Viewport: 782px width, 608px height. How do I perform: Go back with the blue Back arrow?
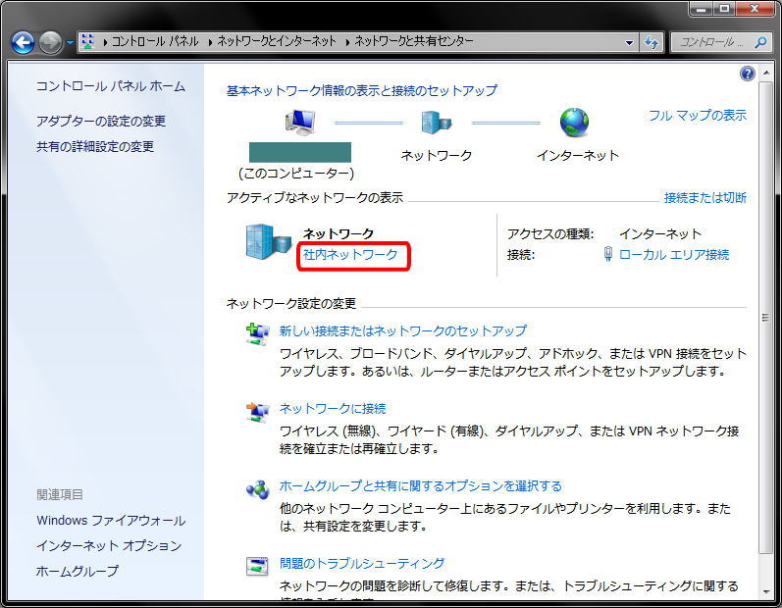pyautogui.click(x=23, y=43)
